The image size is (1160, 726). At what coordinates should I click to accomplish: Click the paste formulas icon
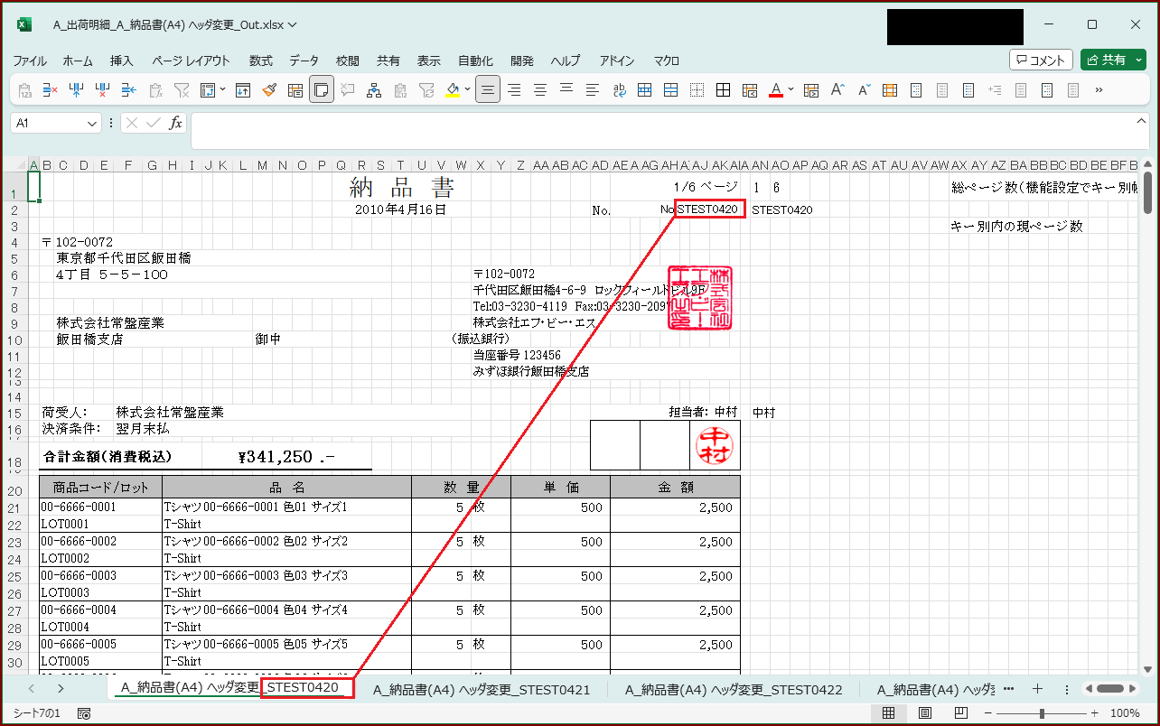pos(155,89)
